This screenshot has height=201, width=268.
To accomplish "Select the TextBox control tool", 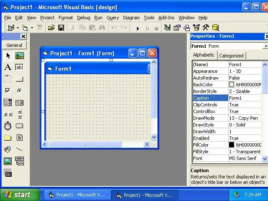I will [x=20, y=67].
